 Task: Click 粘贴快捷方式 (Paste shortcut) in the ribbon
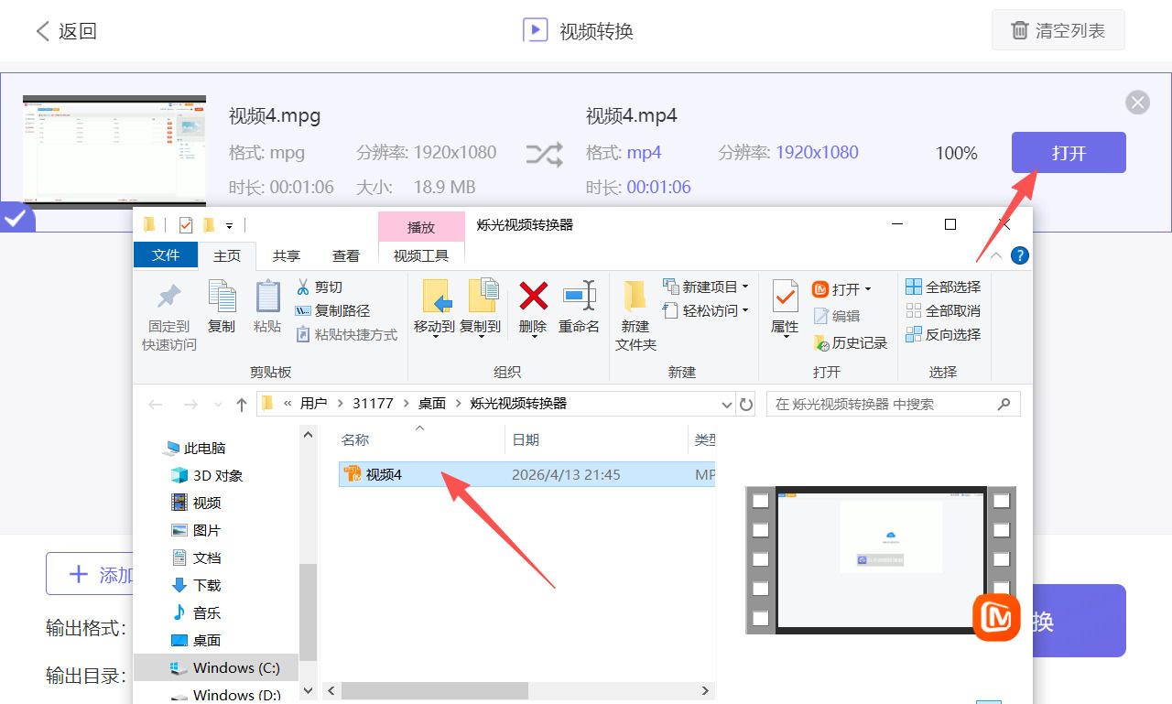346,334
